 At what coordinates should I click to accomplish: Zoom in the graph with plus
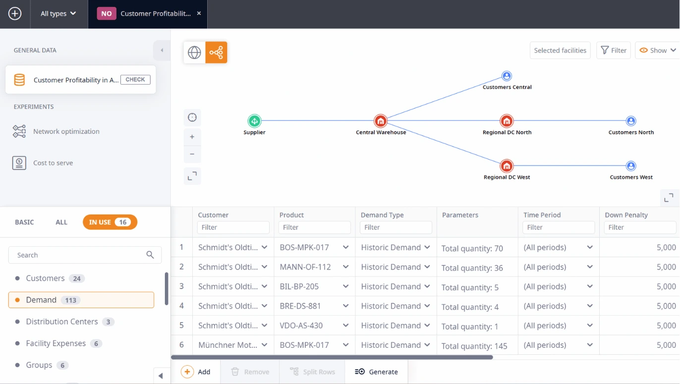[x=192, y=137]
